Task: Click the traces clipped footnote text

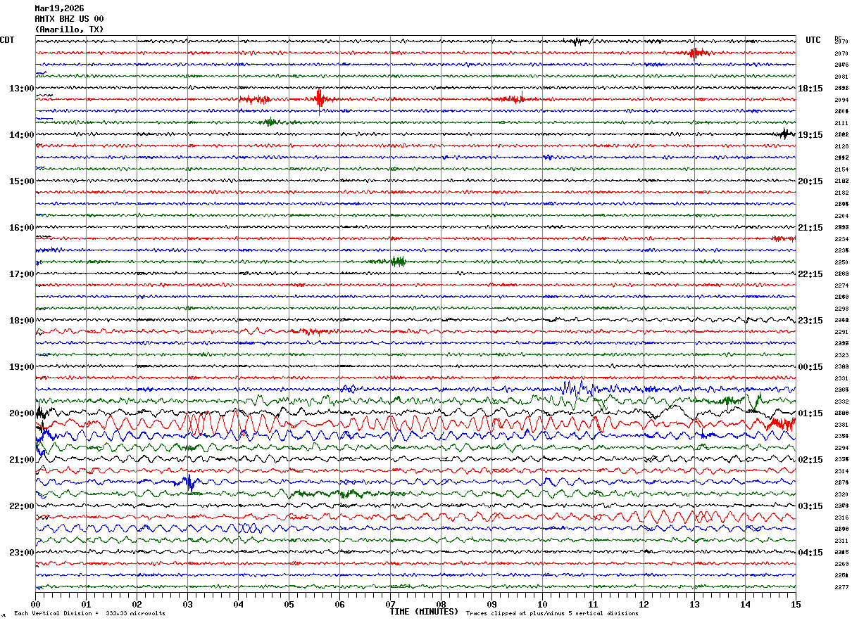Action: point(552,614)
